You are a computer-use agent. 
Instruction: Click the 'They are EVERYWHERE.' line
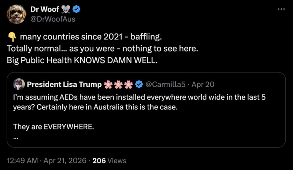coord(53,127)
